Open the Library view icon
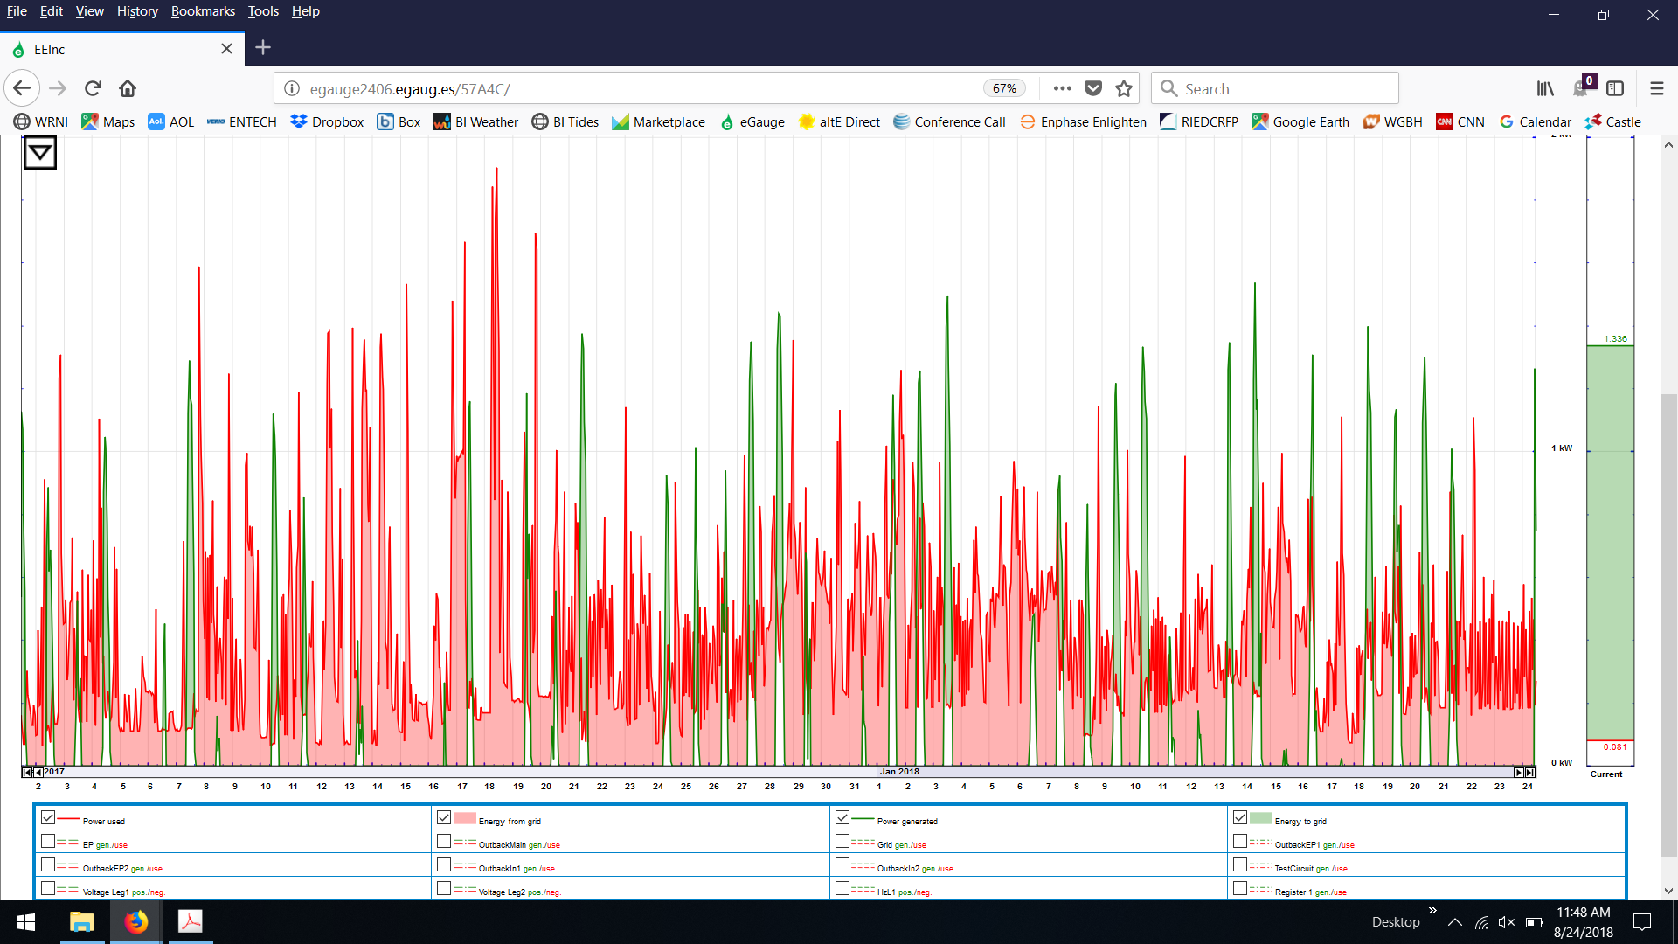The height and width of the screenshot is (944, 1678). [1545, 88]
